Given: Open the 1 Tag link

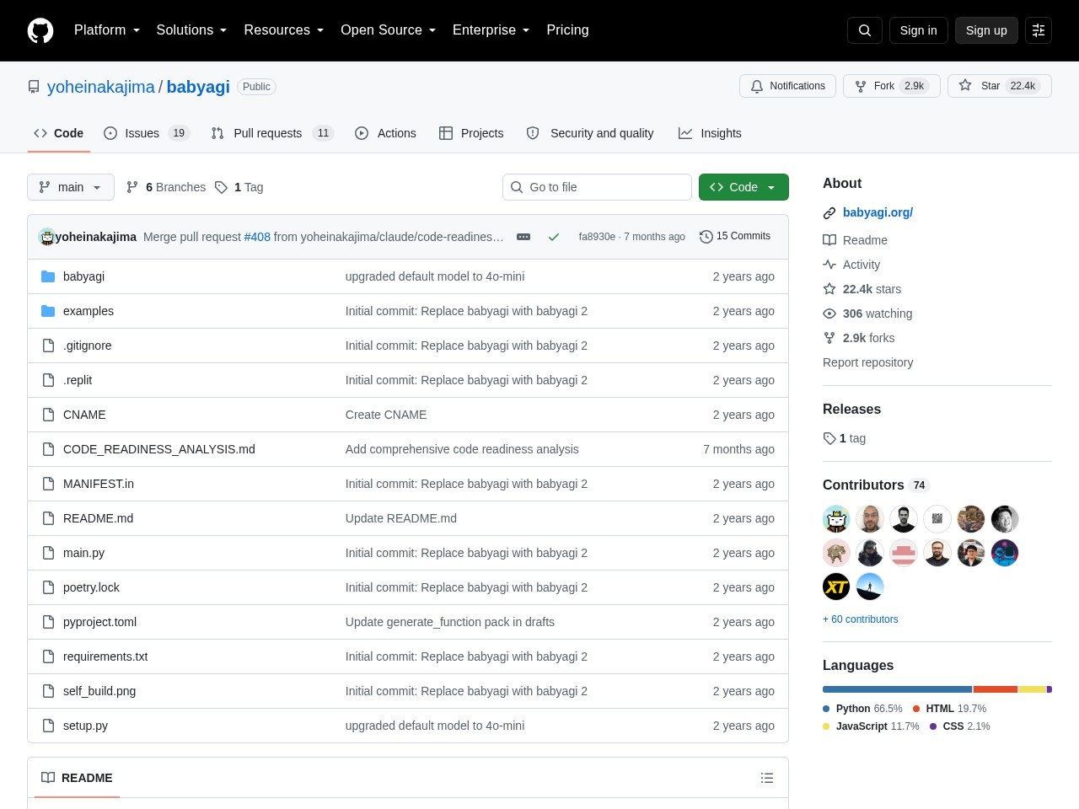Looking at the screenshot, I should [x=239, y=187].
